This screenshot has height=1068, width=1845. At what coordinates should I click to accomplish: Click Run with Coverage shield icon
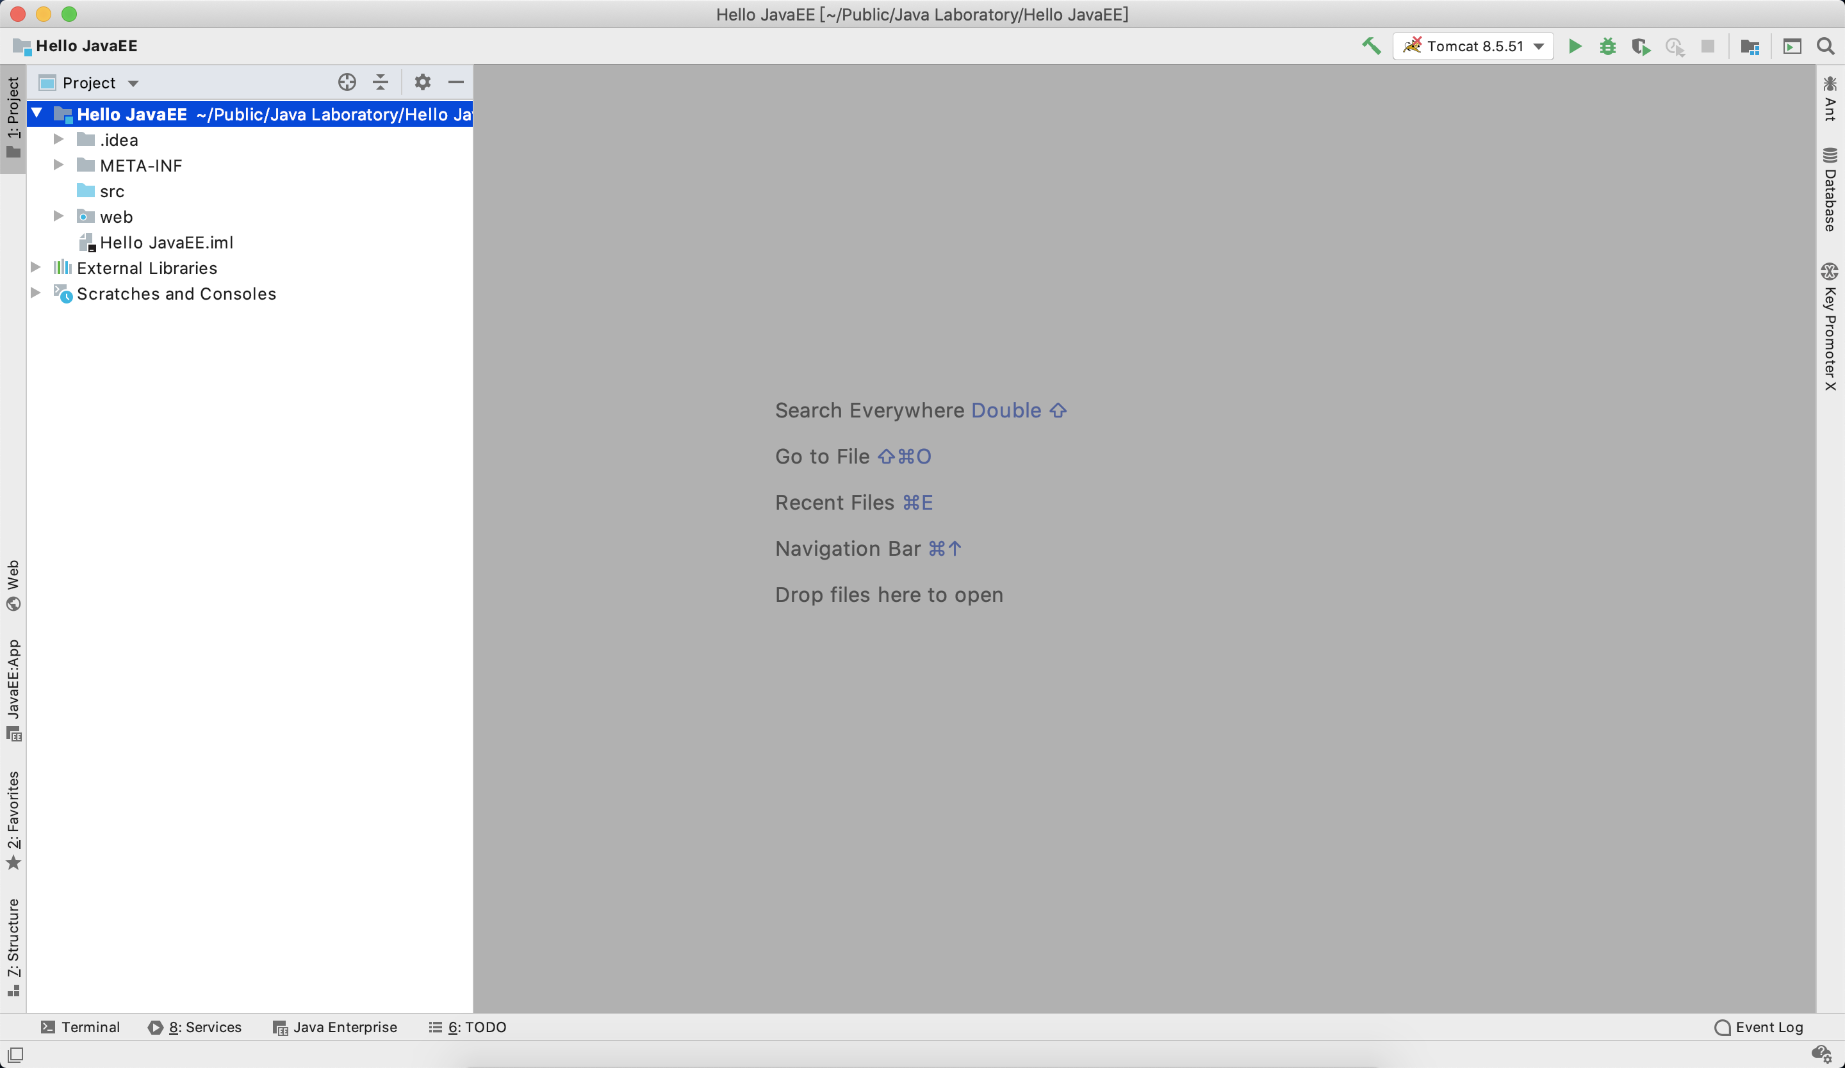click(1641, 46)
